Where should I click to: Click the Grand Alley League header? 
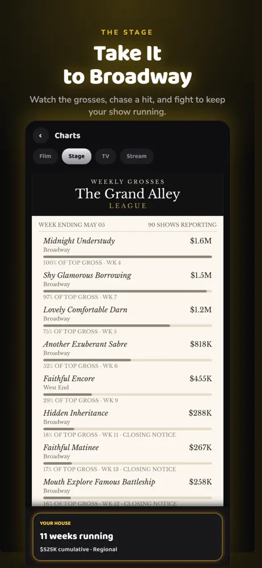(128, 194)
